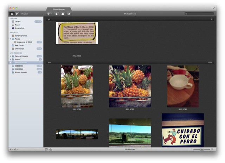Open the Photo2Stream tab
The image size is (225, 163).
[x=58, y=8]
